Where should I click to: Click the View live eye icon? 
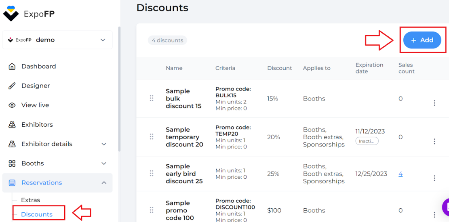pos(12,105)
